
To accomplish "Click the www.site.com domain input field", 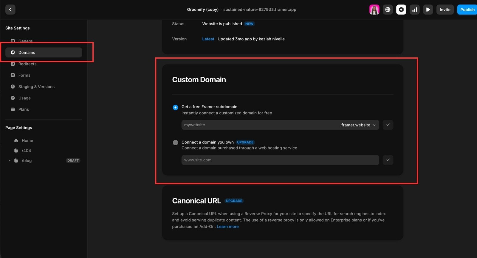I will (x=280, y=160).
